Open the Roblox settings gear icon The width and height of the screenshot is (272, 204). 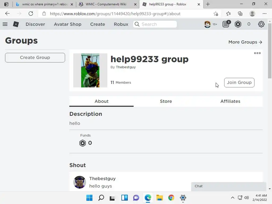click(261, 24)
